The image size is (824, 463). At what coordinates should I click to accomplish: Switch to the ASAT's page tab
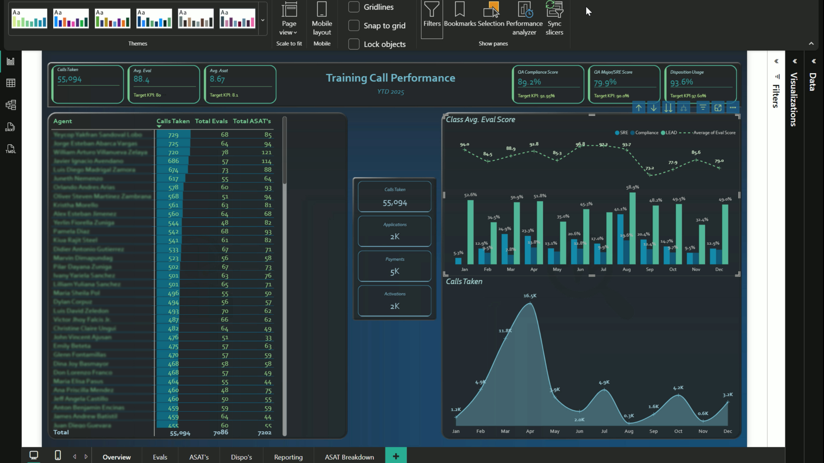pyautogui.click(x=199, y=457)
